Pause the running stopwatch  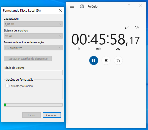click(x=94, y=60)
